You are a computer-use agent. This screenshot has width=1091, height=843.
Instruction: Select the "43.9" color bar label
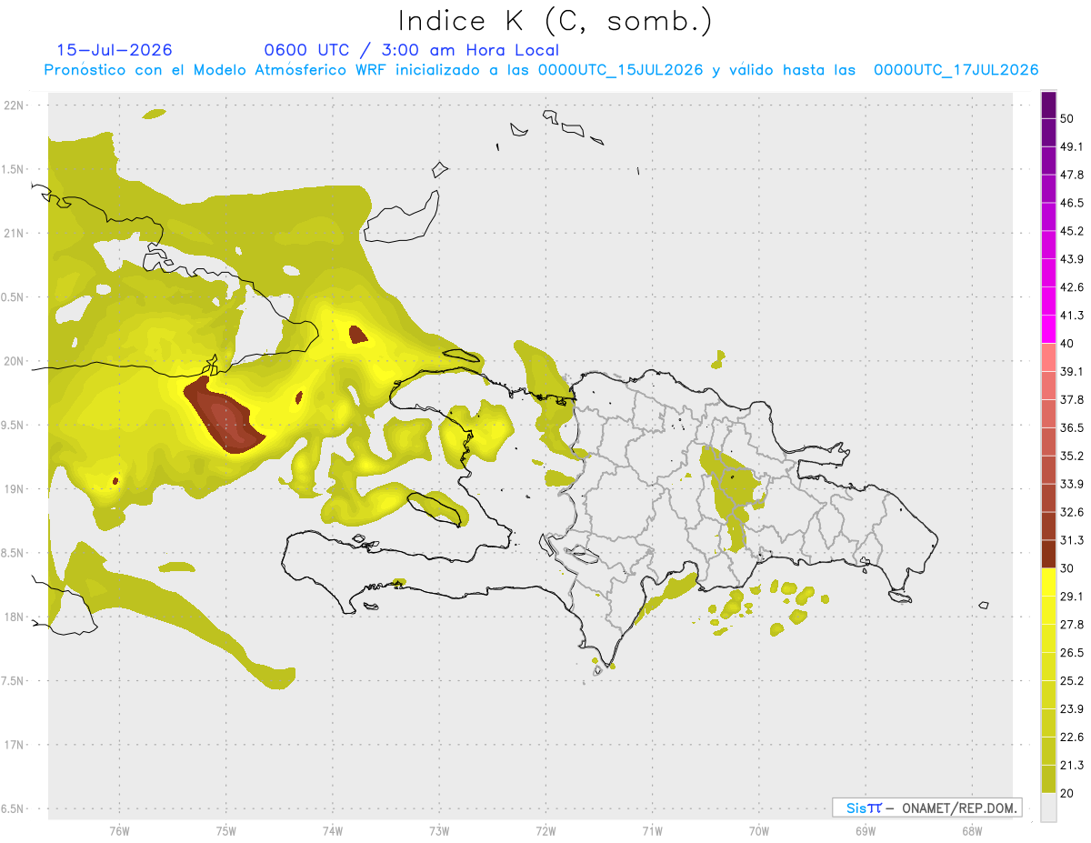(1072, 260)
